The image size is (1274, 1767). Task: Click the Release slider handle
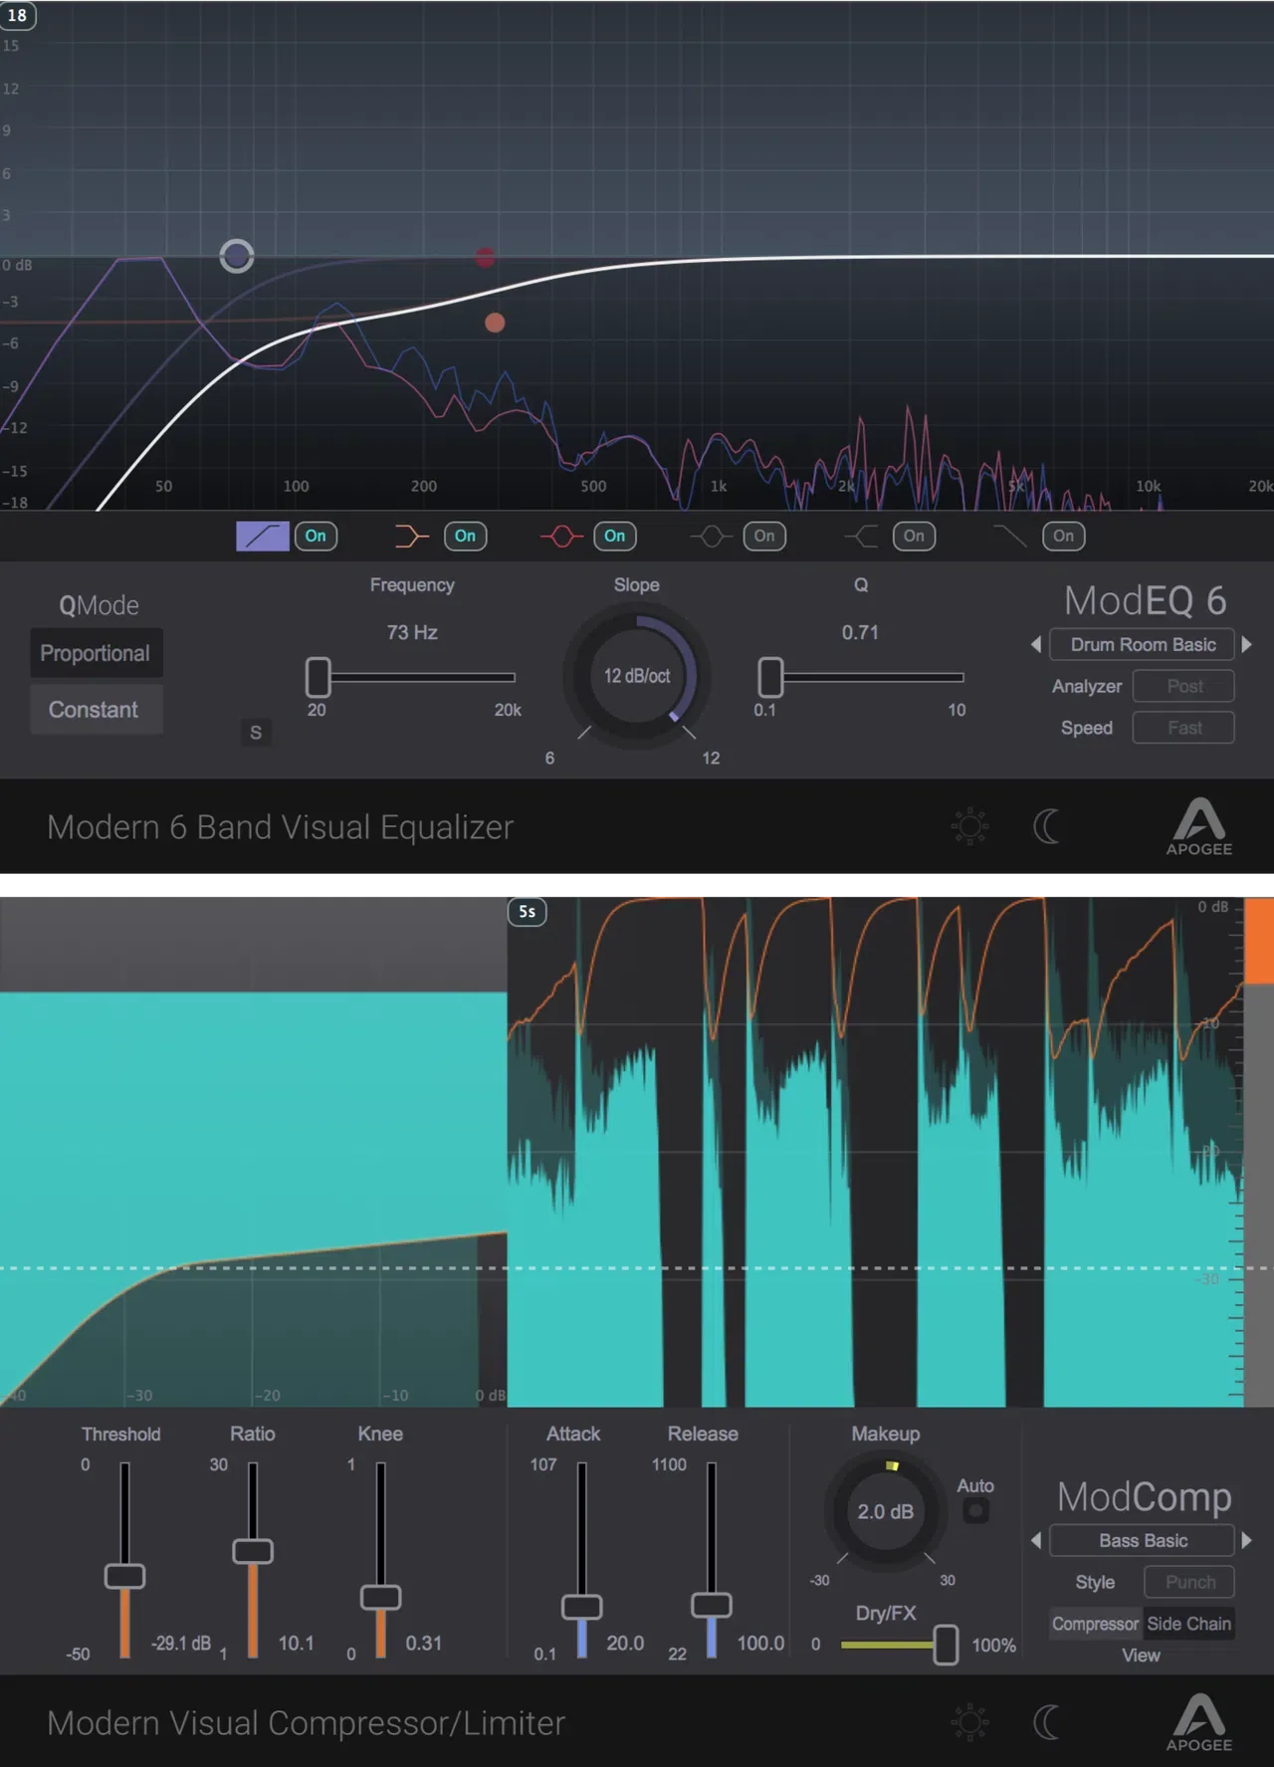712,1605
